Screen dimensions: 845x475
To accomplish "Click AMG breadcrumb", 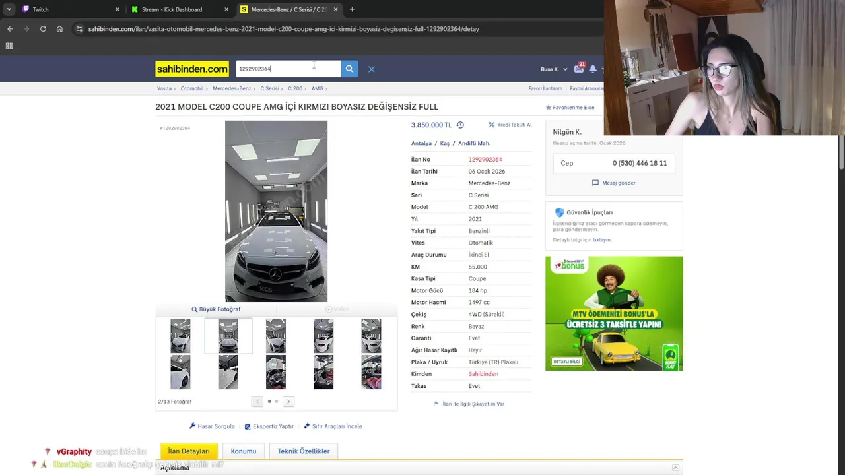I will tap(318, 88).
